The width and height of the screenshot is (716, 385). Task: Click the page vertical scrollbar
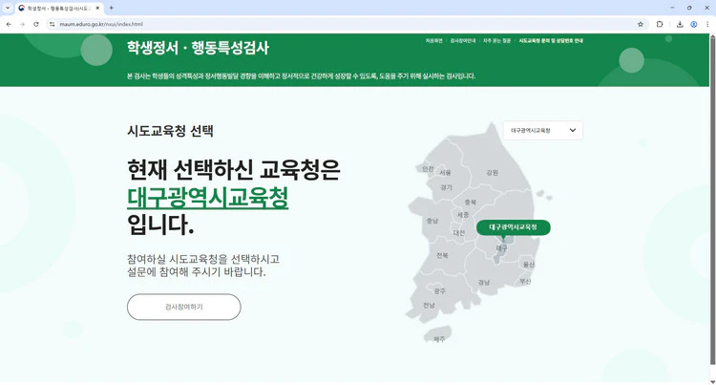coord(712,191)
